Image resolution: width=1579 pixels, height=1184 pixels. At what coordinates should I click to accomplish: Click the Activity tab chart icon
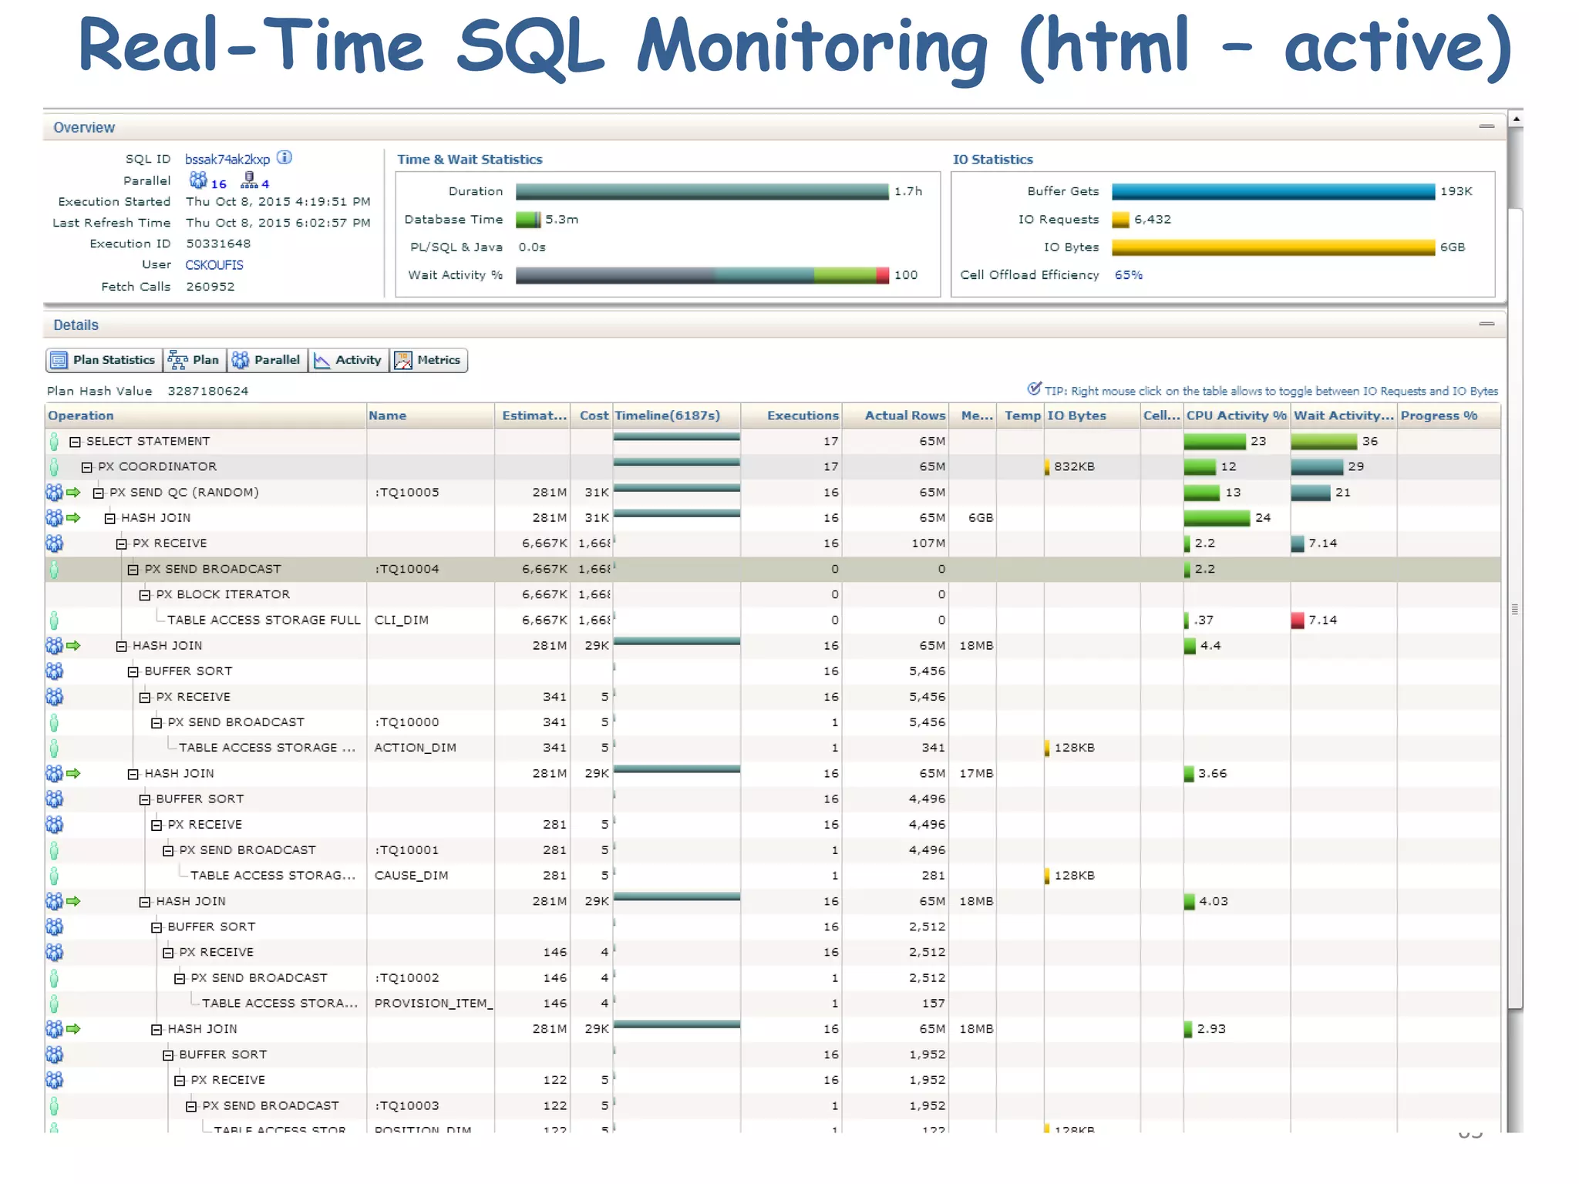pyautogui.click(x=322, y=360)
